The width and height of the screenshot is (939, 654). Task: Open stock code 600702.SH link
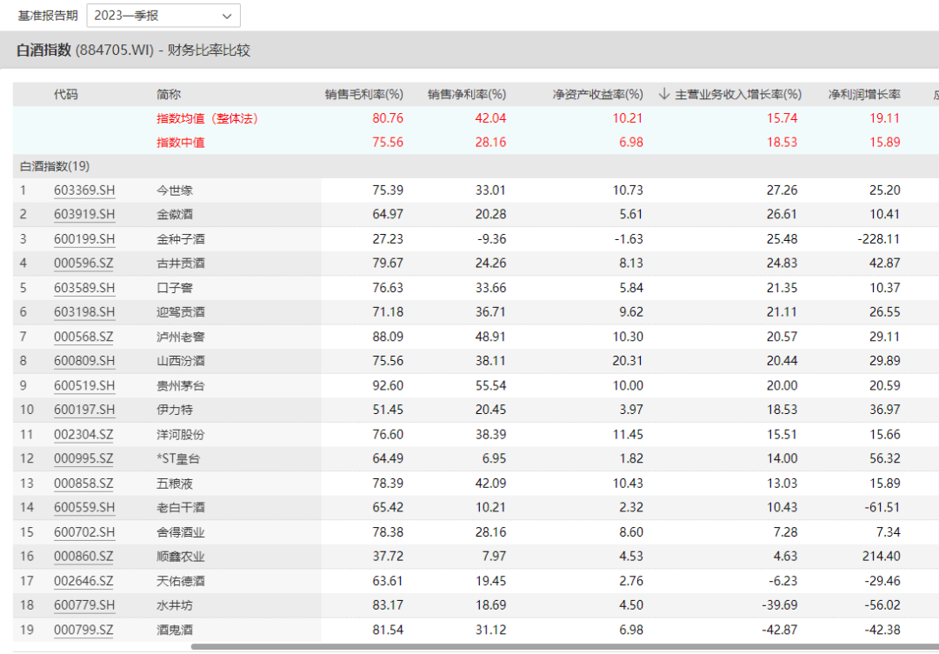(84, 532)
